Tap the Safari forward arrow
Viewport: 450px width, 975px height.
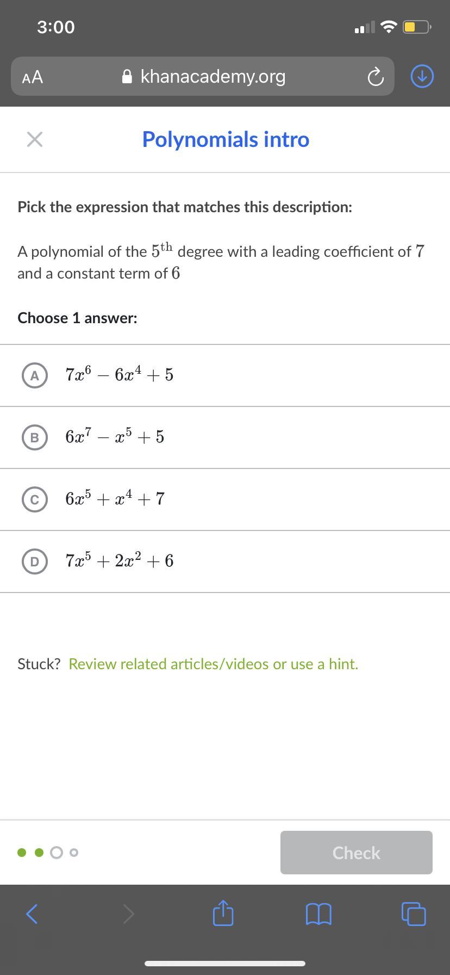coord(128,914)
